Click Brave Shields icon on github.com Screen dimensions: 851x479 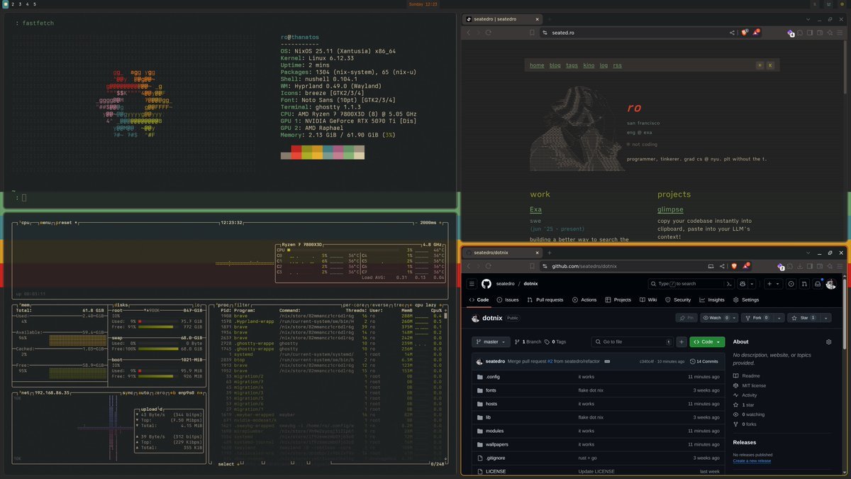click(x=733, y=266)
